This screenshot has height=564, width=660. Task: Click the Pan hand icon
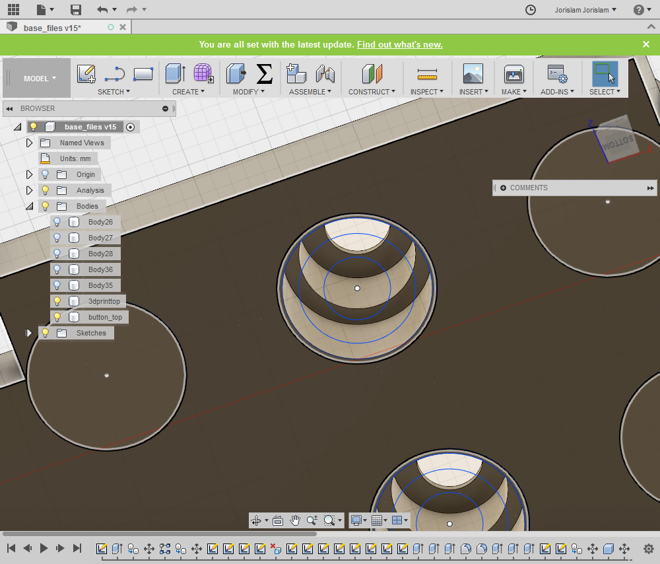295,520
